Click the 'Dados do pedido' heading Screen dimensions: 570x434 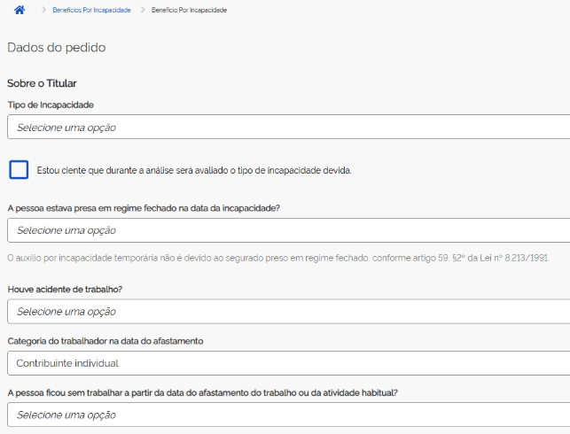tap(57, 48)
